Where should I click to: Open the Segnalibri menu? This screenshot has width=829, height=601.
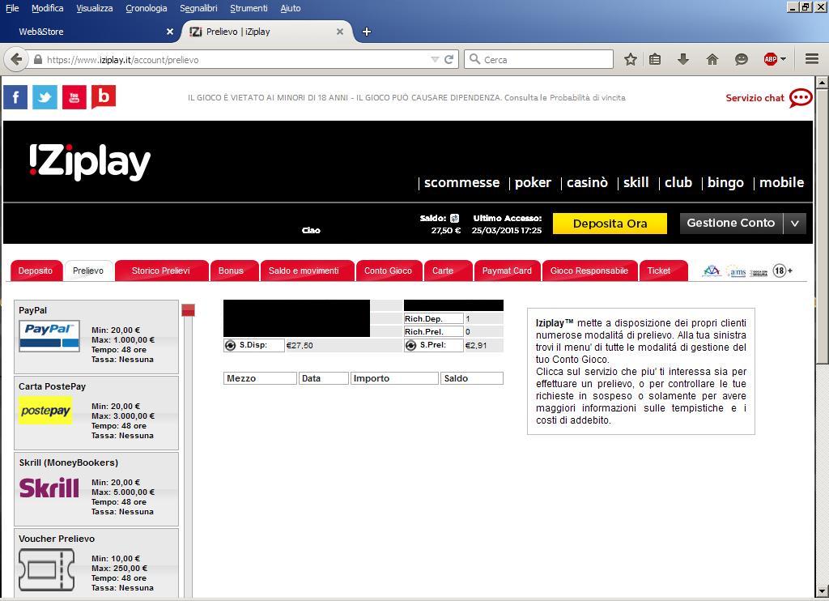(199, 8)
